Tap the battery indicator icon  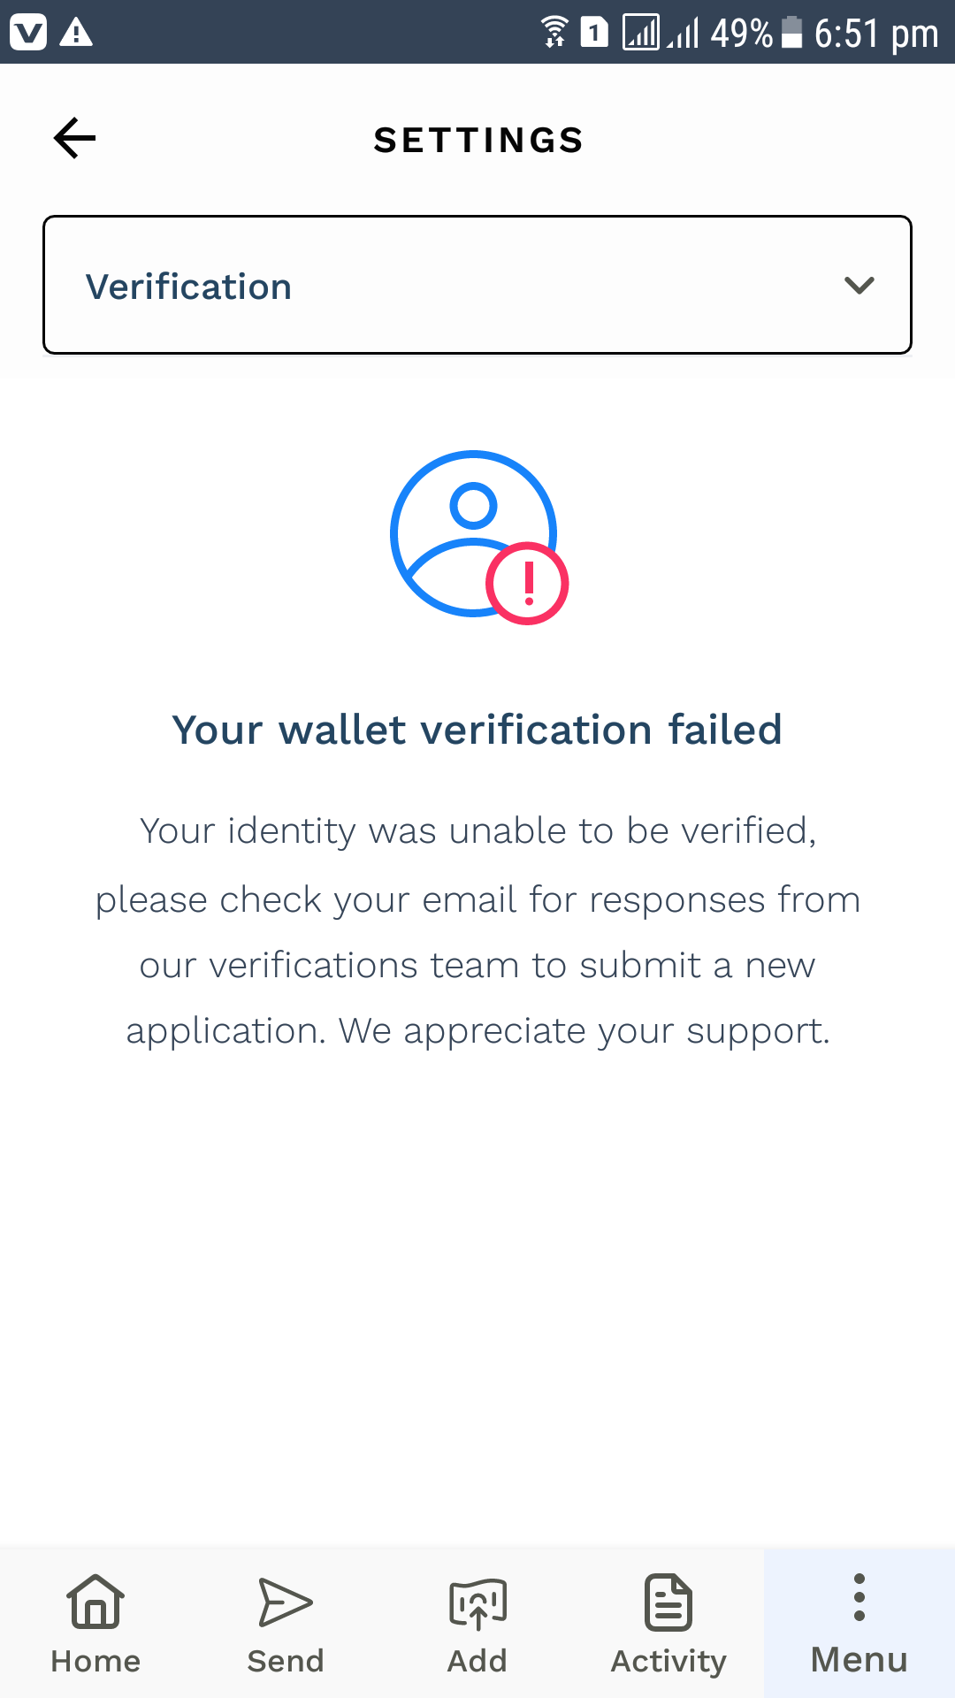(x=792, y=32)
